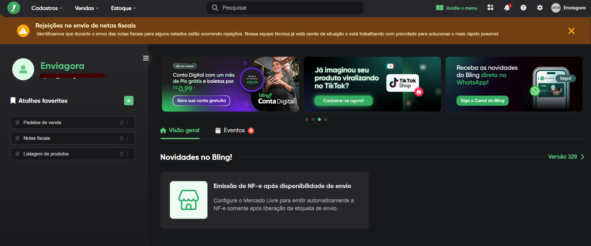Viewport: 591px width, 246px height.
Task: Switch to the Visão geral tab
Action: (x=180, y=130)
